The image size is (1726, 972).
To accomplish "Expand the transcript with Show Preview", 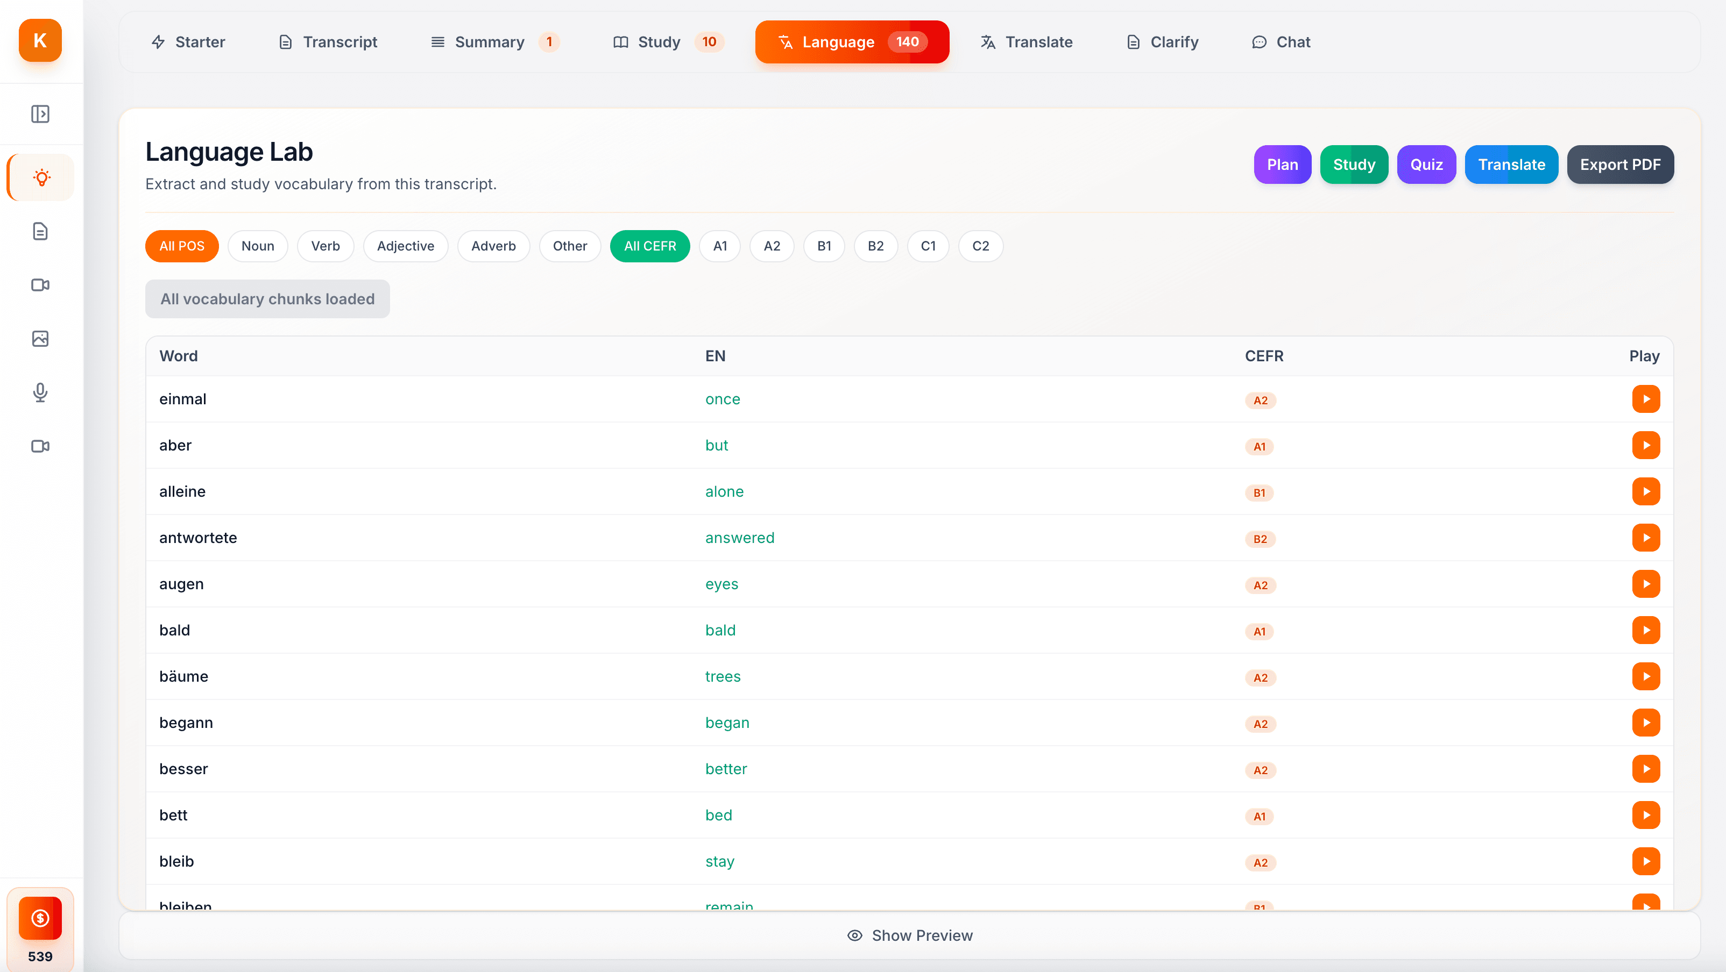I will (910, 935).
